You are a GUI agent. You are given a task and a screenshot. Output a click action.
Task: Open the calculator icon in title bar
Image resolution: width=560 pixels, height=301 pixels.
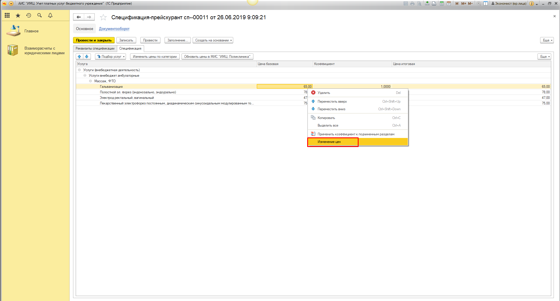tap(442, 3)
